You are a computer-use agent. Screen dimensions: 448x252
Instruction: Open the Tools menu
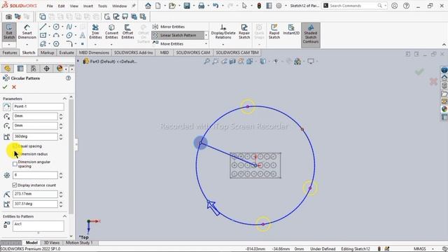pyautogui.click(x=103, y=6)
